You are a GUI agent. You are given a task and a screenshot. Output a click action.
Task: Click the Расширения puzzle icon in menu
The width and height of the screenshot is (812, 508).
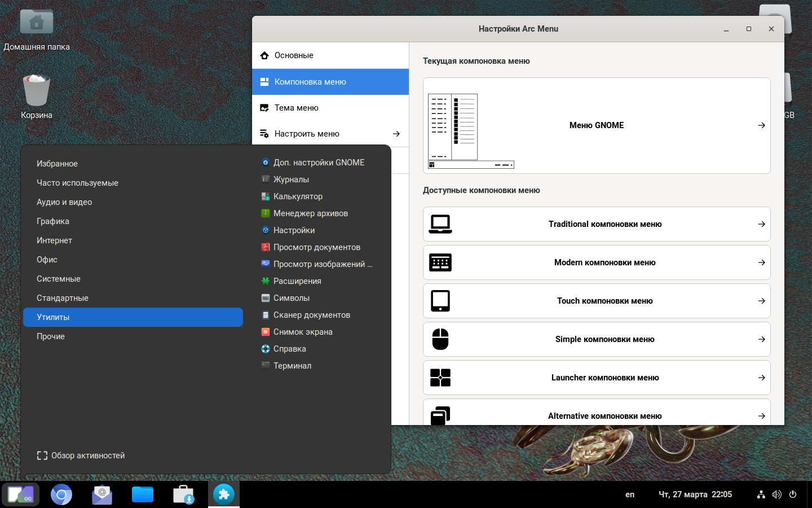pyautogui.click(x=266, y=281)
